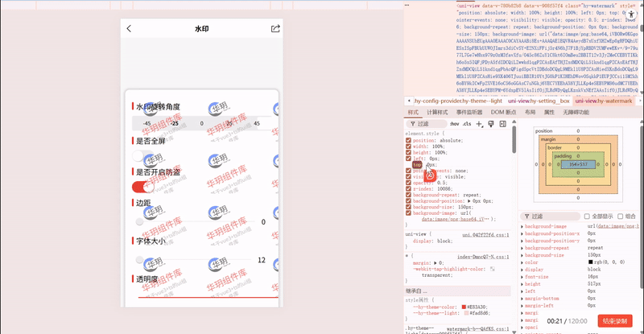Click the accessibility icon in the DevTools corner
Viewport: 644px width, 334px height.
[x=631, y=14]
